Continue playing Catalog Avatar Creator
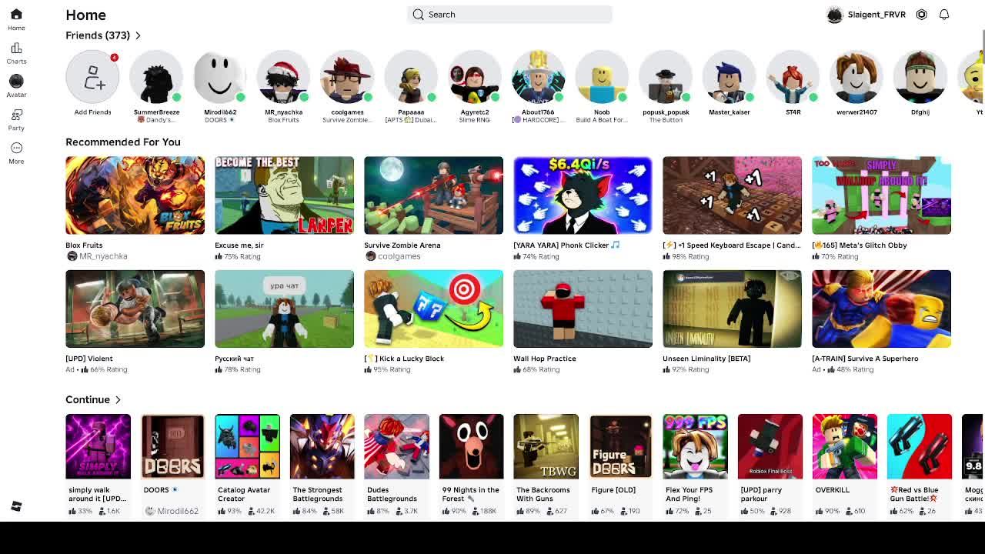Screen dimensions: 985x554 click(x=247, y=446)
